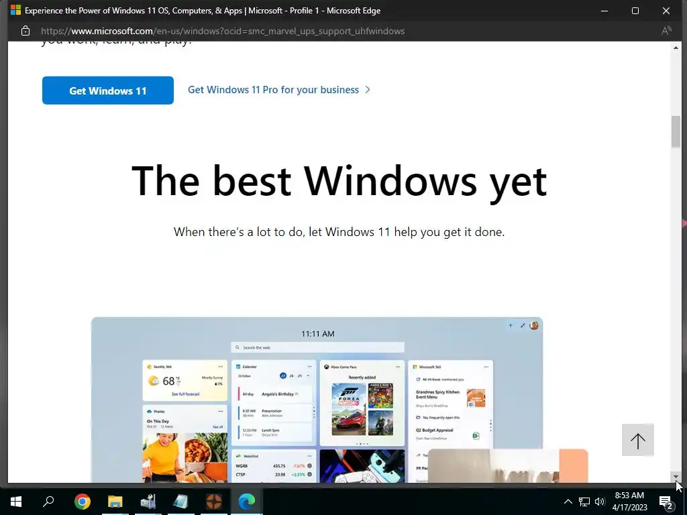Click the Windows 11 widgets preview image
687x515 pixels.
point(317,400)
